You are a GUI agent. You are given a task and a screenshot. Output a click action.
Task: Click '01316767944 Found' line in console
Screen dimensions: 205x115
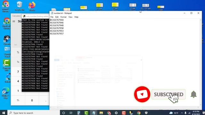(32, 34)
